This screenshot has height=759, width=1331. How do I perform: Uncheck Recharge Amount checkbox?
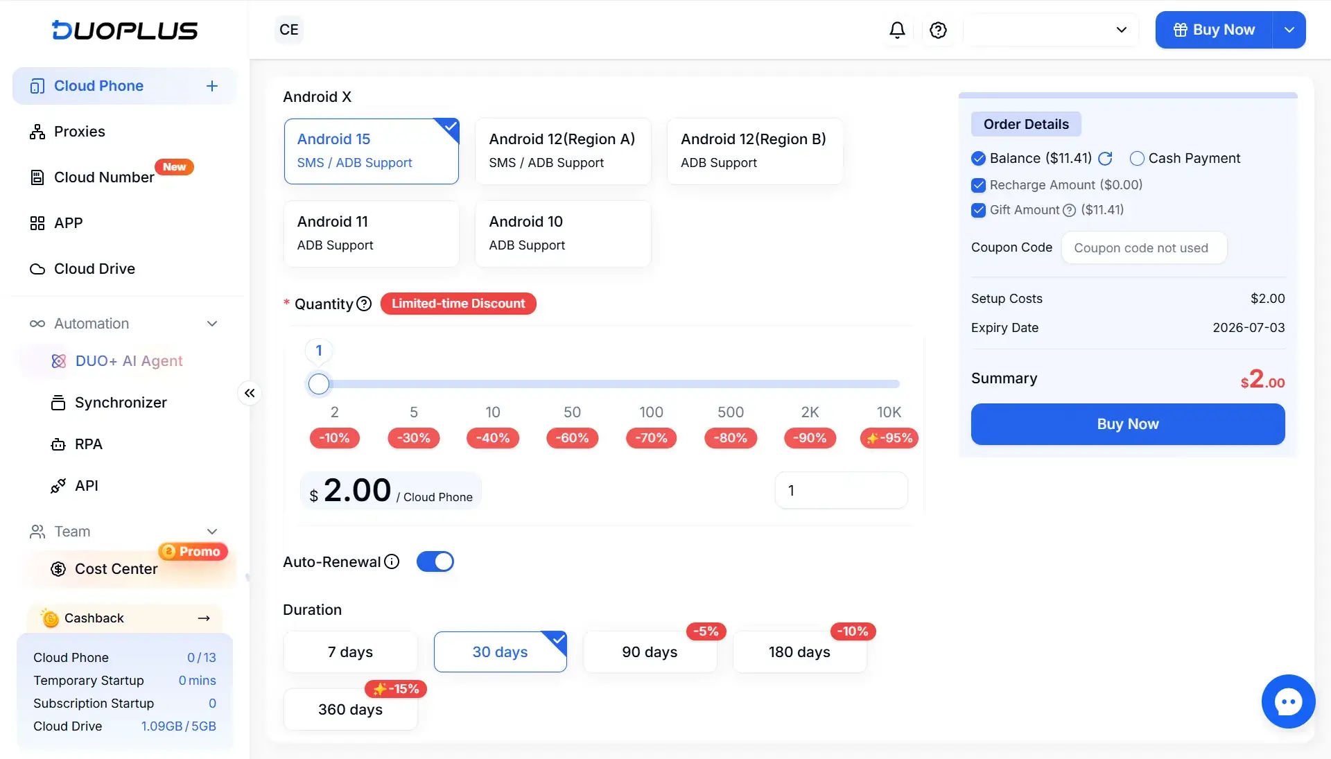click(978, 185)
